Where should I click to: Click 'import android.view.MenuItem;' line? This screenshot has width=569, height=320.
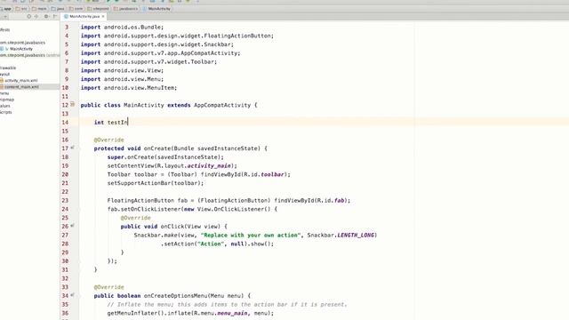(x=129, y=88)
